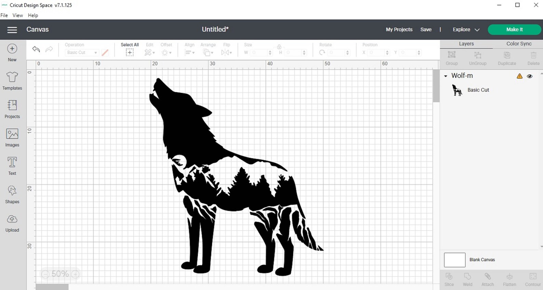Image resolution: width=543 pixels, height=290 pixels.
Task: Collapse the Wolf-m layer group
Action: [x=446, y=76]
